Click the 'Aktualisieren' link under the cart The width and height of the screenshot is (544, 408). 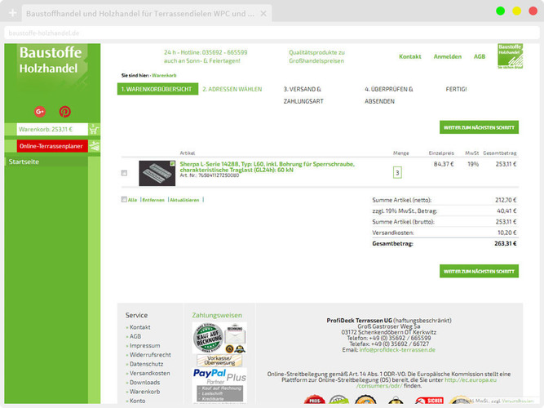pyautogui.click(x=184, y=200)
